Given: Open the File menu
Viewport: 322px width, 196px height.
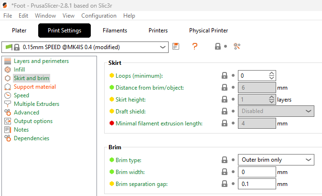Looking at the screenshot, I should tap(8, 16).
